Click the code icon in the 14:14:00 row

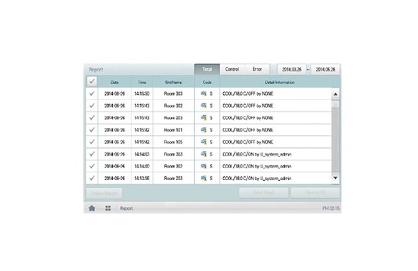click(204, 166)
